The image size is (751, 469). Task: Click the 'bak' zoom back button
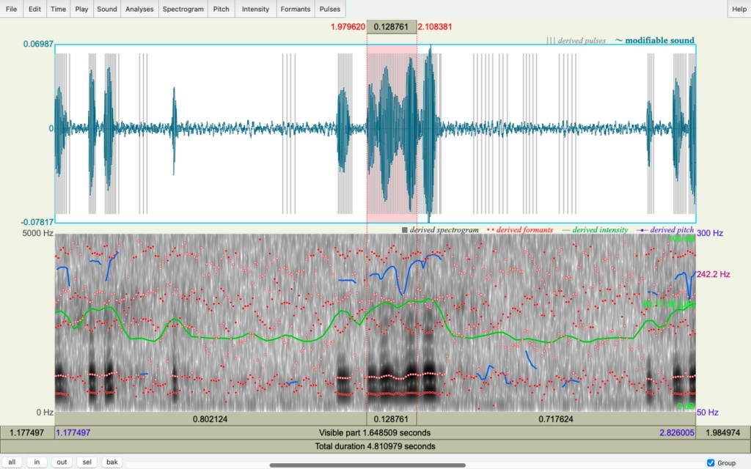click(112, 462)
